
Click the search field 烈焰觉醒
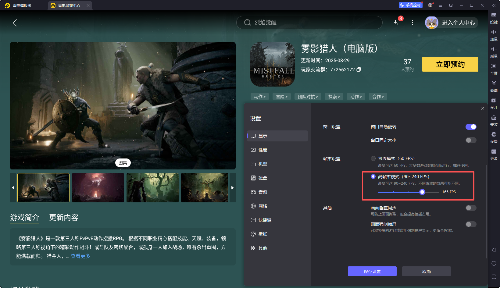tap(309, 23)
